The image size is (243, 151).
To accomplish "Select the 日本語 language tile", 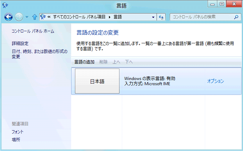I will click(x=97, y=81).
